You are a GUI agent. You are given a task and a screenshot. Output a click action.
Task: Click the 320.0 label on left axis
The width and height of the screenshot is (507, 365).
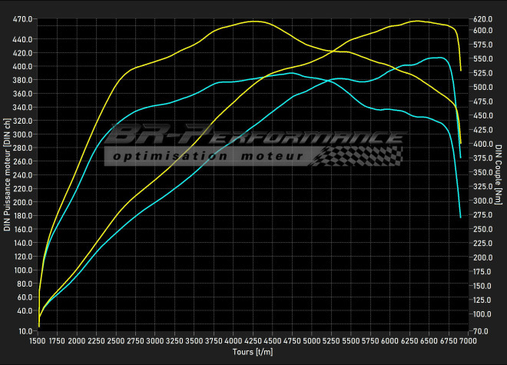[22, 121]
